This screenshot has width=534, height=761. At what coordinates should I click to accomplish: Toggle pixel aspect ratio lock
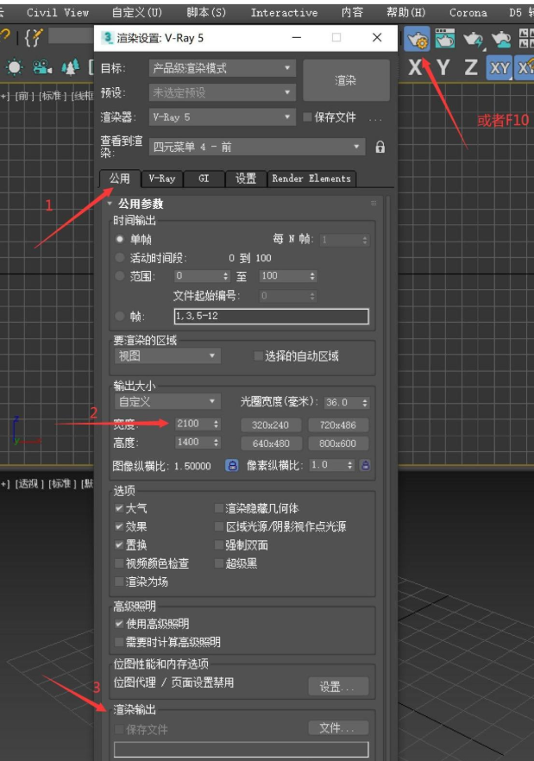pos(365,465)
